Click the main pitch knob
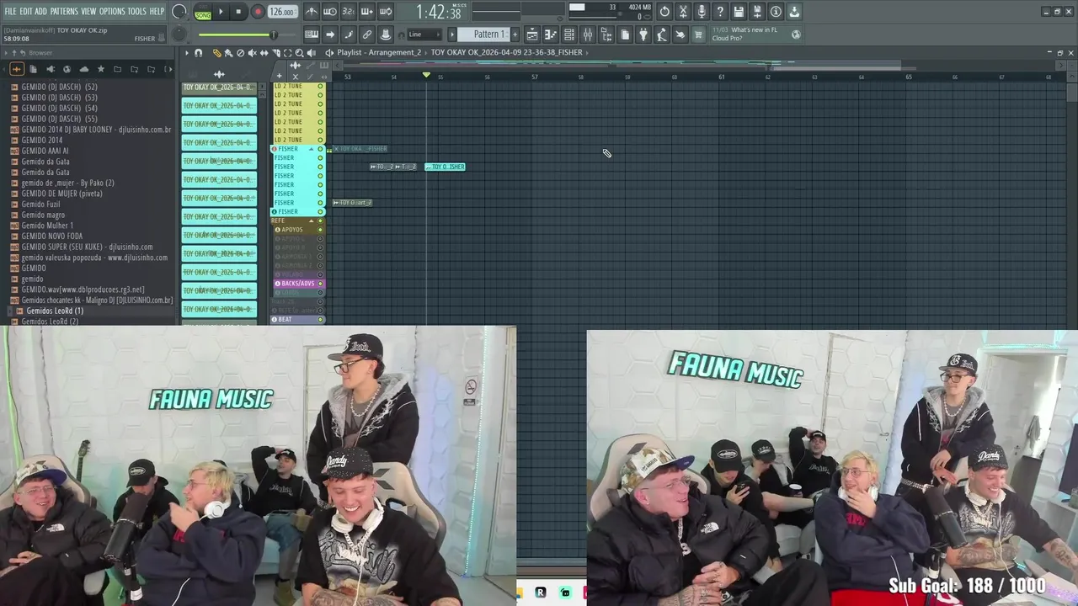This screenshot has height=606, width=1078. click(x=179, y=35)
